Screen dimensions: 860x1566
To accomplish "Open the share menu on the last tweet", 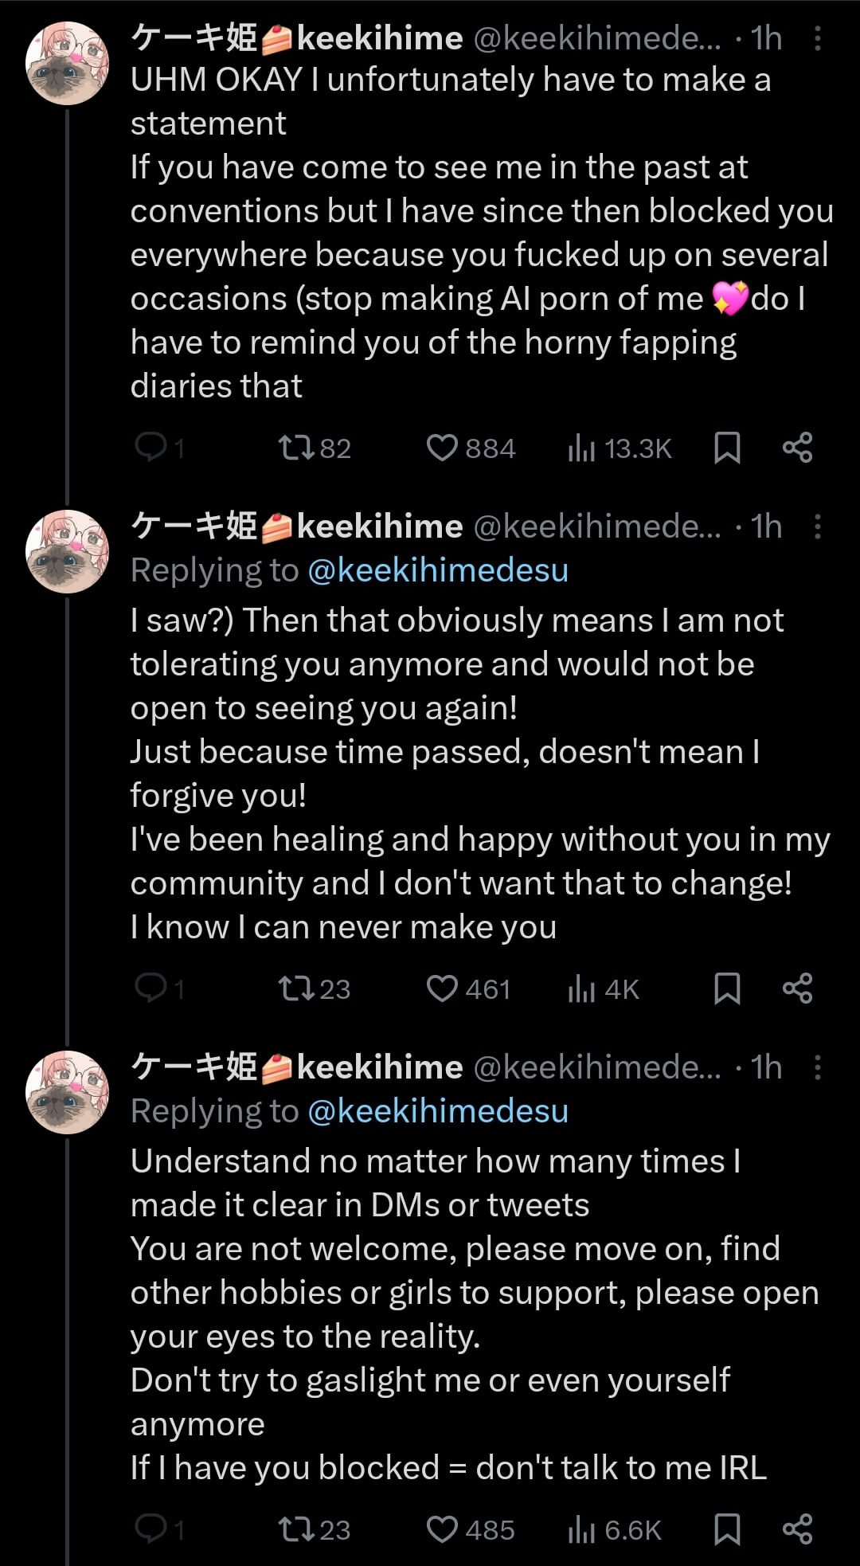I will pos(795,1529).
